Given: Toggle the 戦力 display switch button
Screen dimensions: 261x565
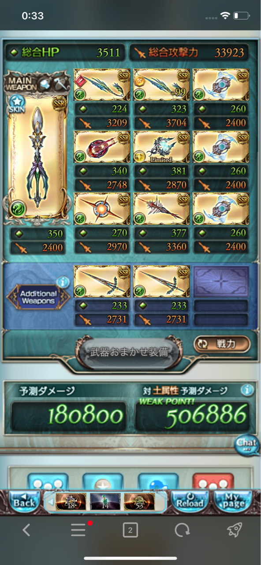Looking at the screenshot, I should coord(222,344).
